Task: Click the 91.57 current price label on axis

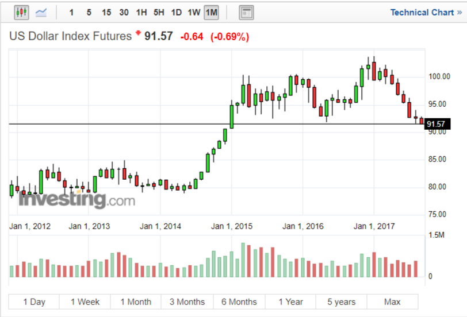Action: click(437, 124)
